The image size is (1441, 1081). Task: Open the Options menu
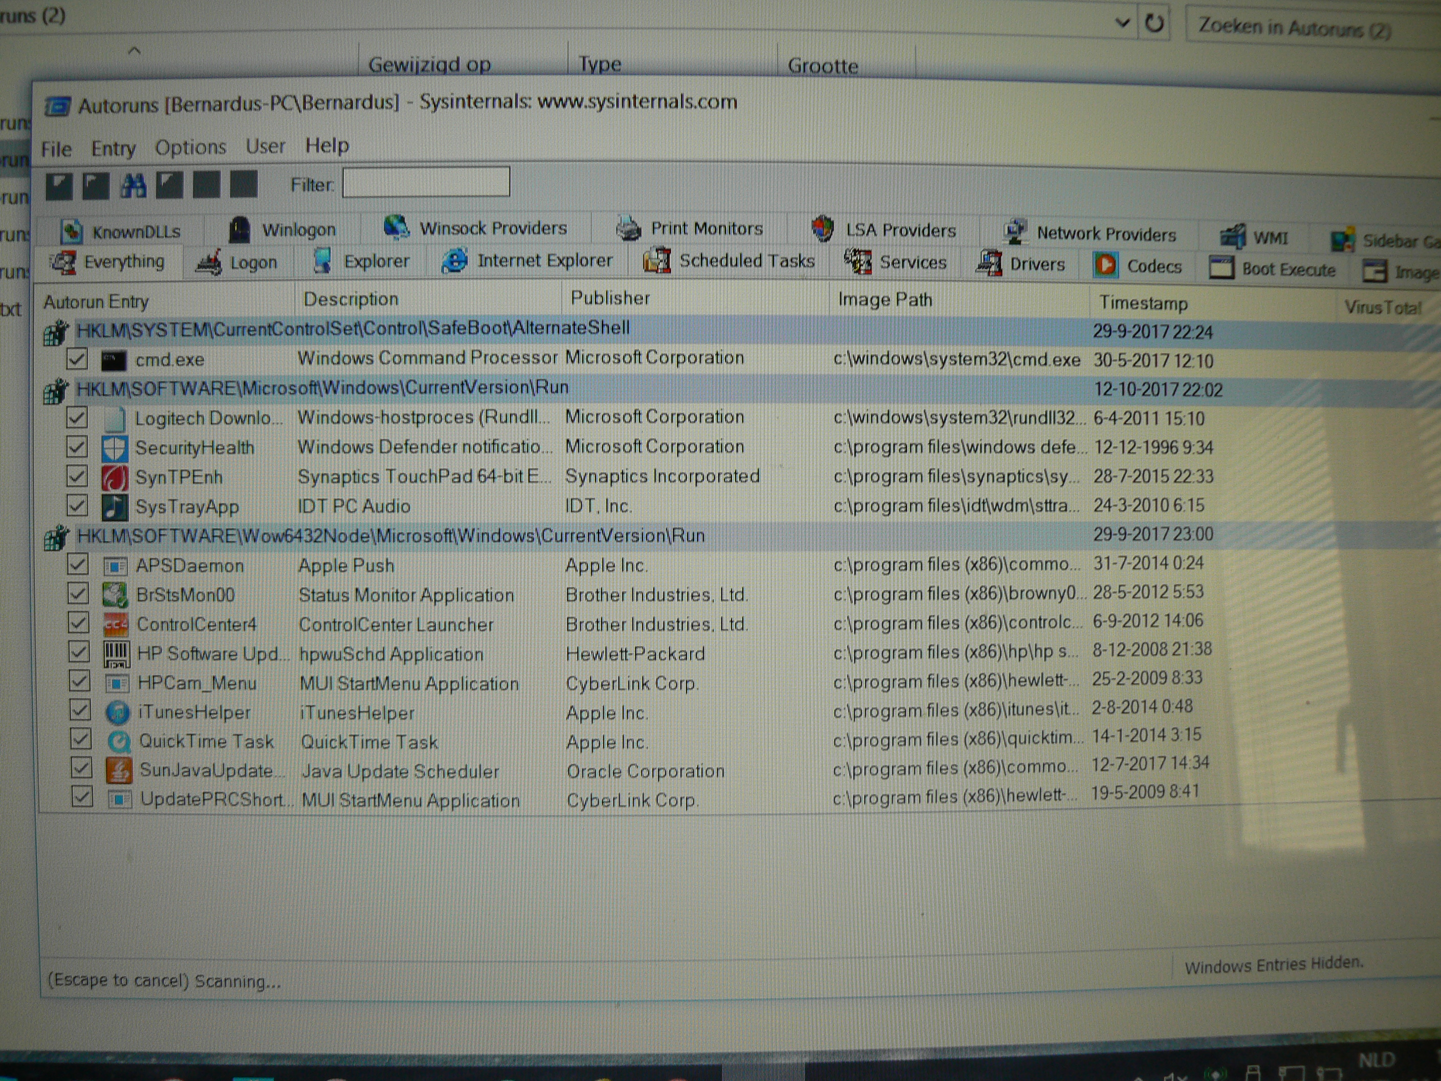(190, 147)
